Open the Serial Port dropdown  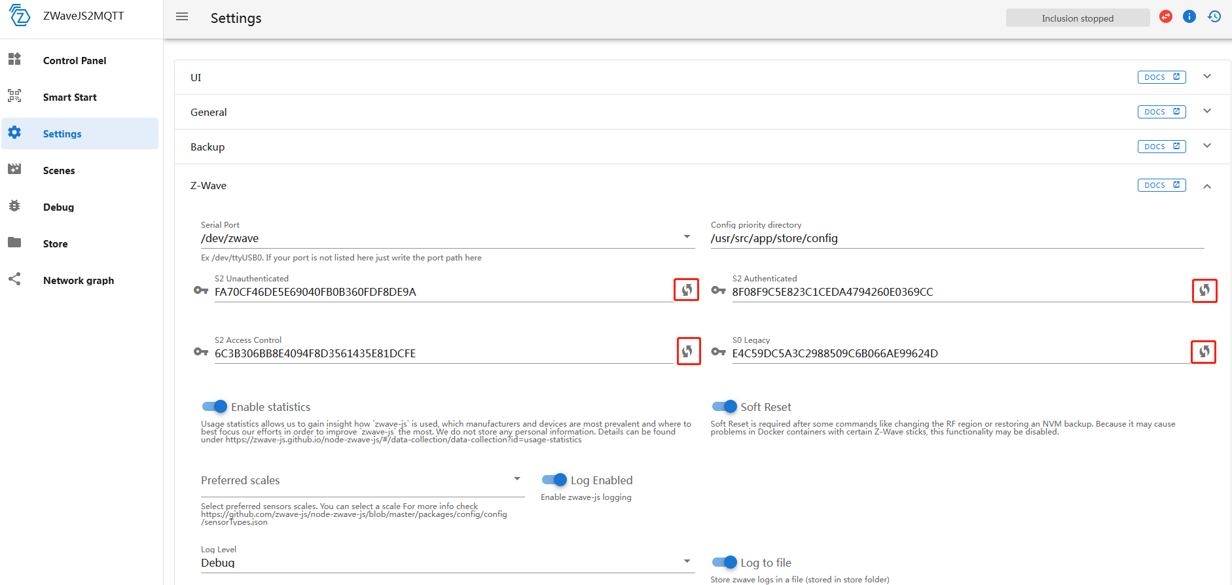448,238
